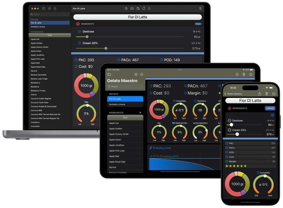Tap the blue CREAM button on iPhone
Image resolution: width=283 pixels, height=208 pixels.
[x=270, y=108]
